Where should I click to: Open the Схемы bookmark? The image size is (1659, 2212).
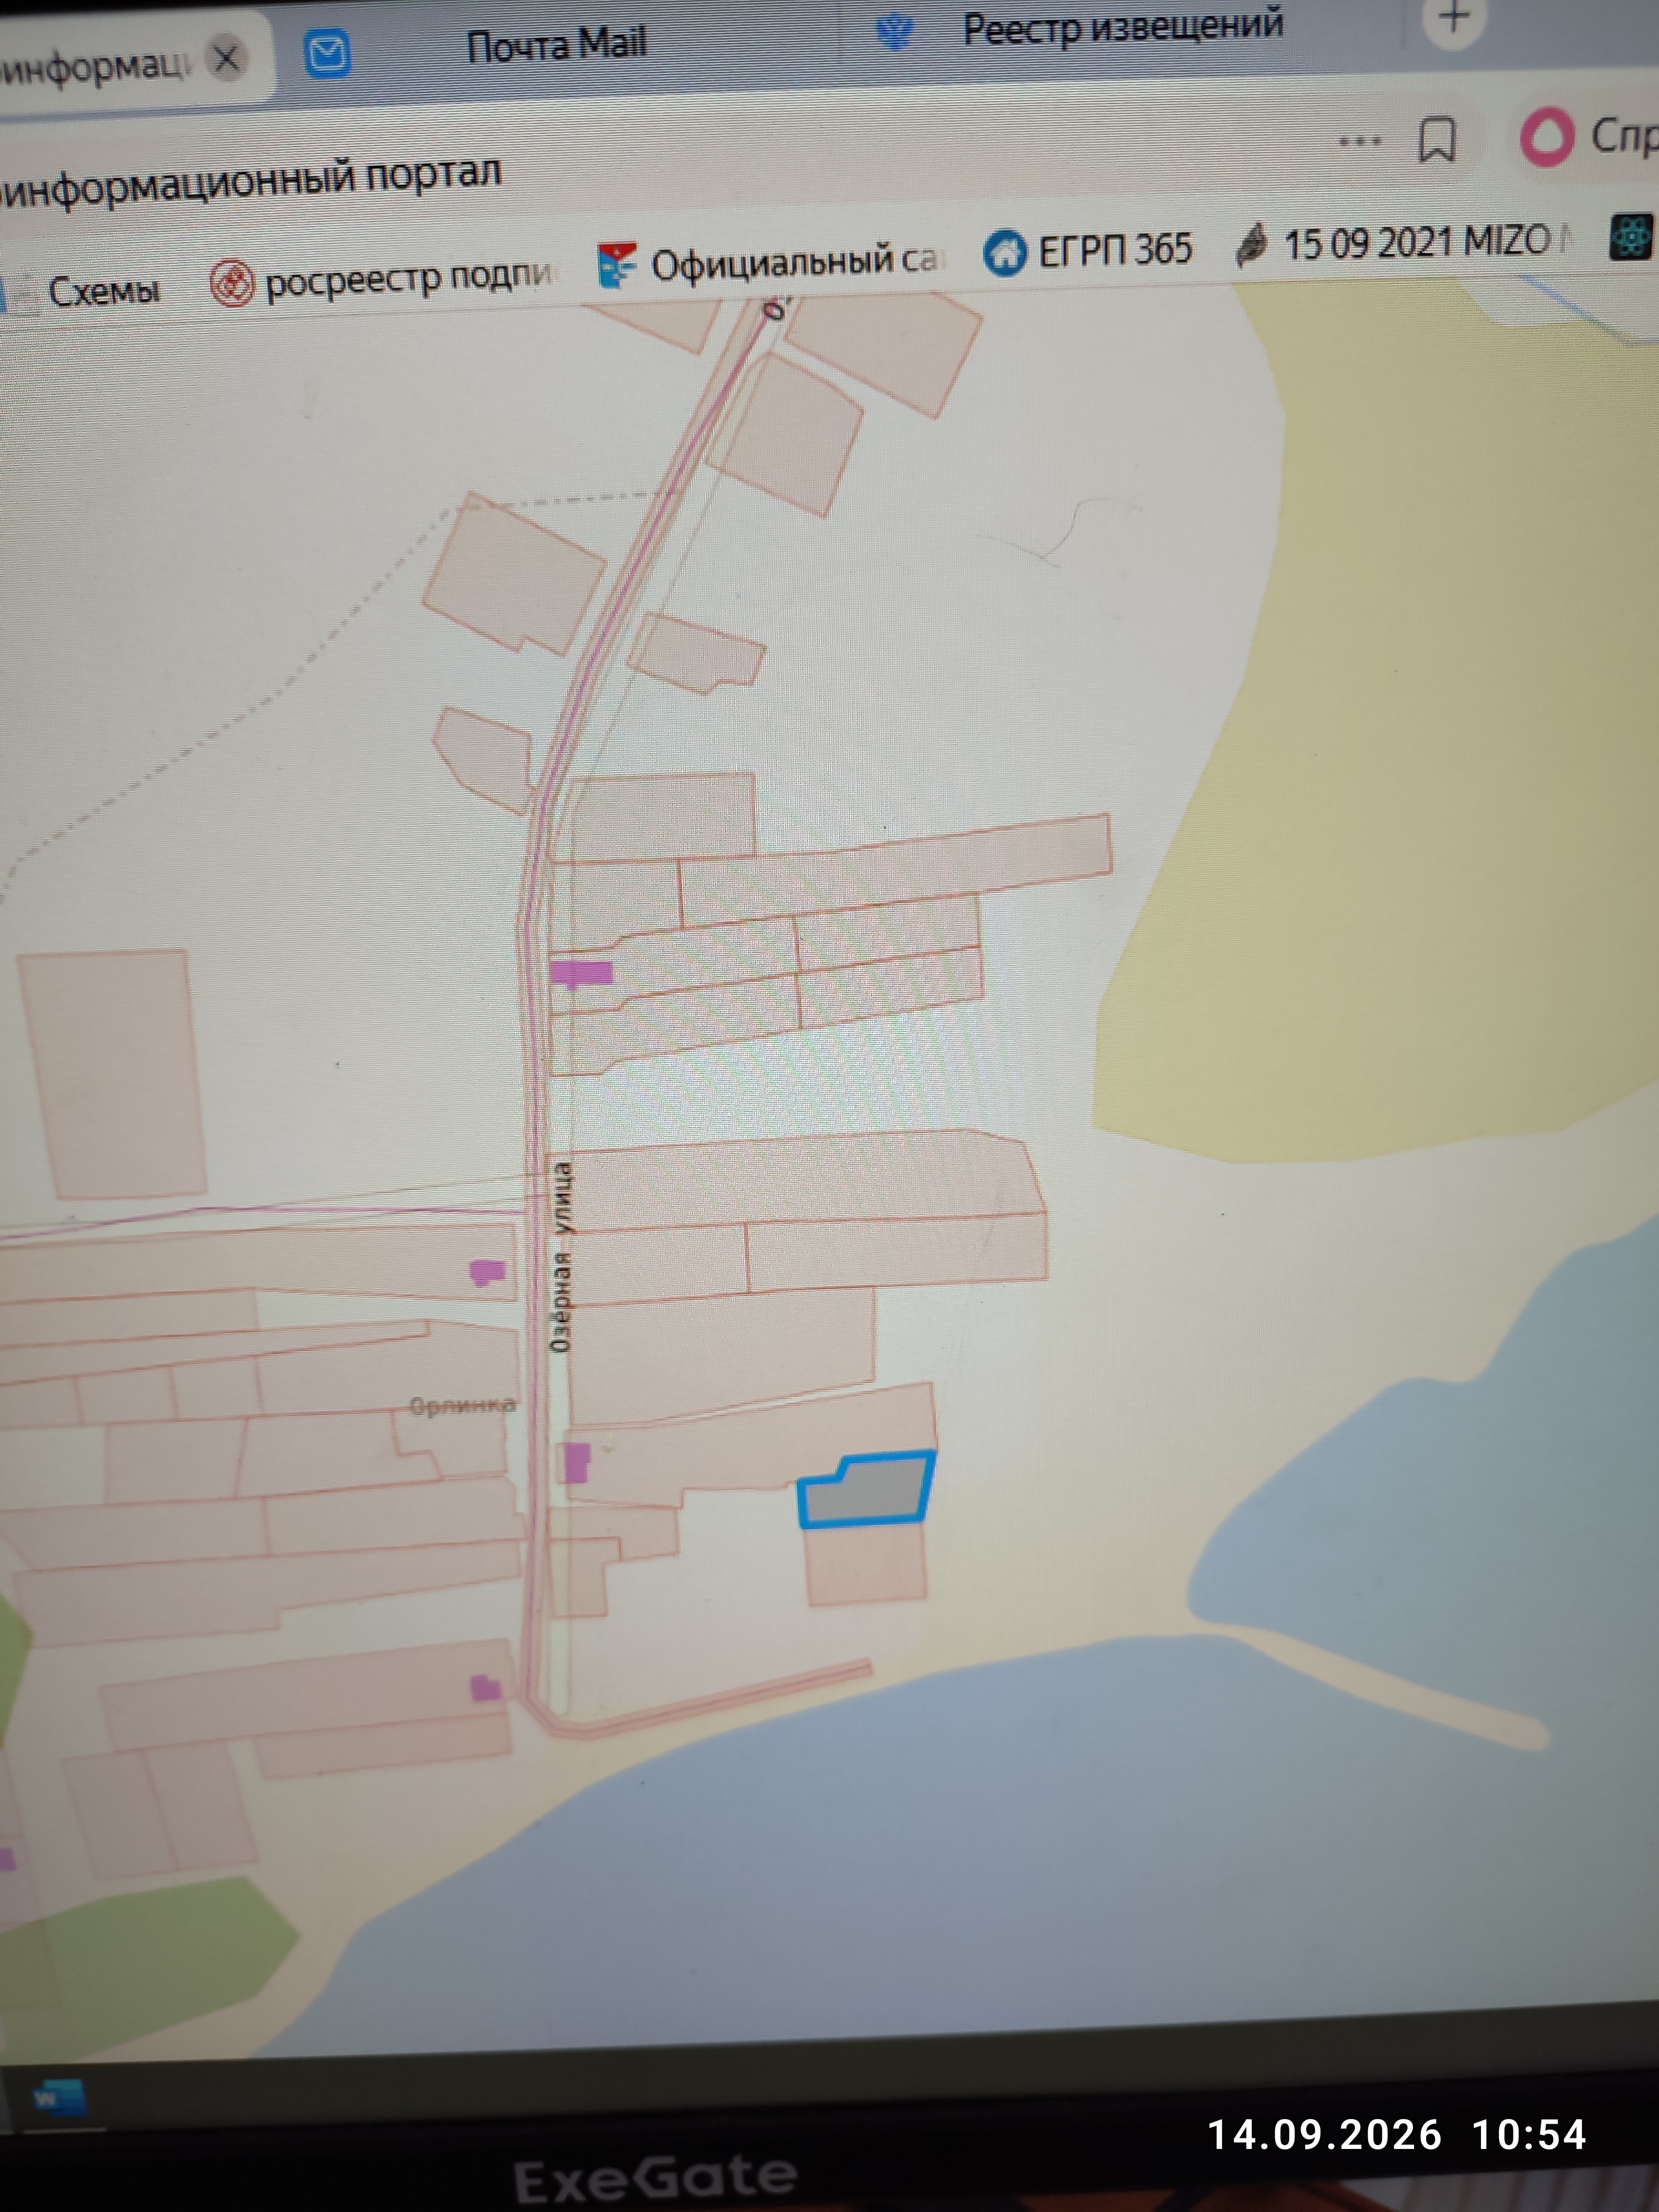click(103, 291)
